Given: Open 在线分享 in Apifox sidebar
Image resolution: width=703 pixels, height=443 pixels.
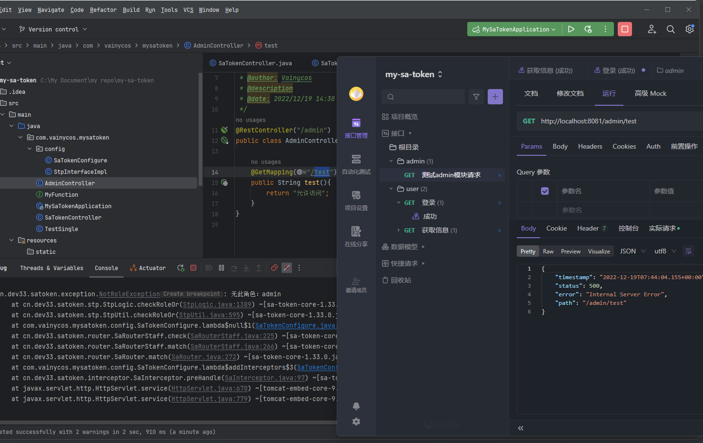Looking at the screenshot, I should [356, 237].
